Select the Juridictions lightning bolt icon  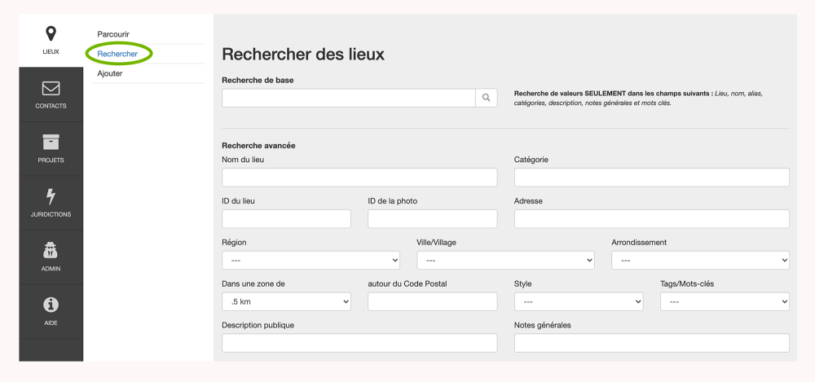pos(51,196)
